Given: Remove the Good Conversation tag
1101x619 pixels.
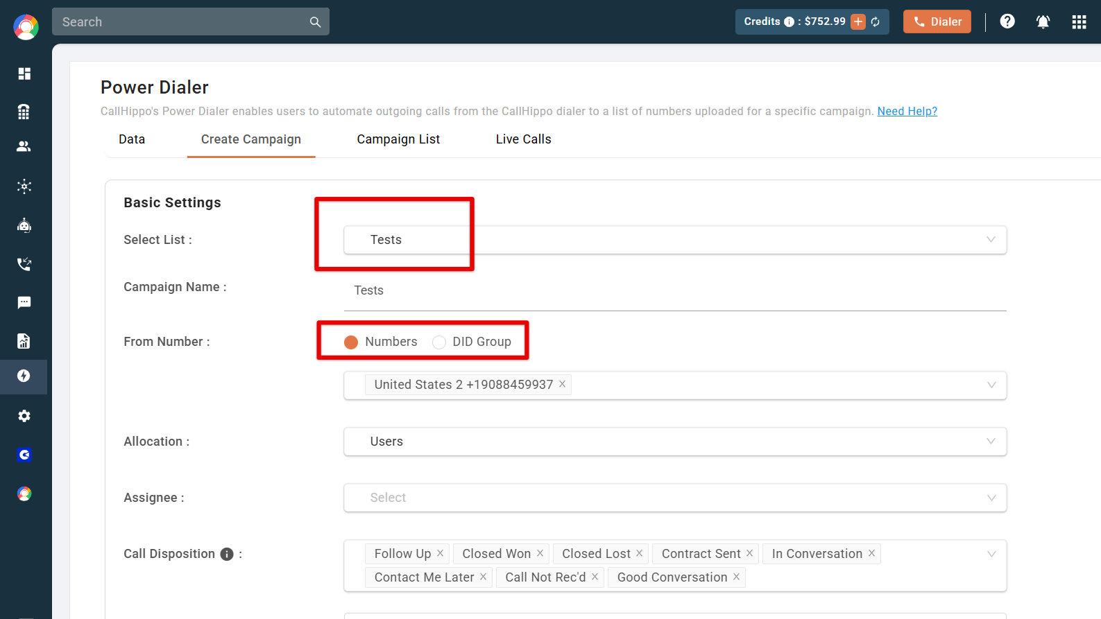Looking at the screenshot, I should [x=736, y=577].
